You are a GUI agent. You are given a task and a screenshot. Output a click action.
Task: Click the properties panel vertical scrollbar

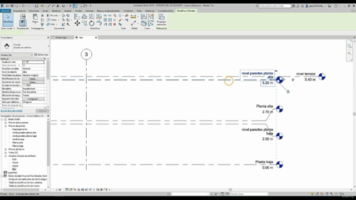[x=48, y=71]
